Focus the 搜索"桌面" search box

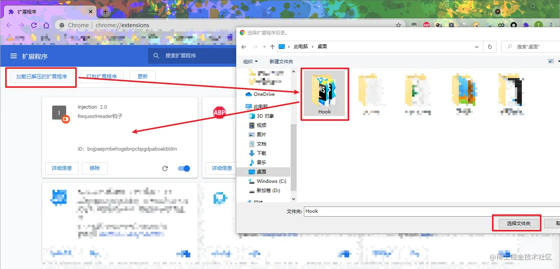pyautogui.click(x=531, y=47)
